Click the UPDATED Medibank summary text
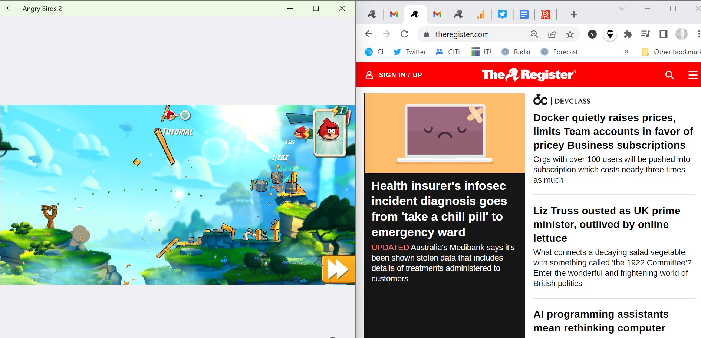This screenshot has width=701, height=338. (x=443, y=263)
